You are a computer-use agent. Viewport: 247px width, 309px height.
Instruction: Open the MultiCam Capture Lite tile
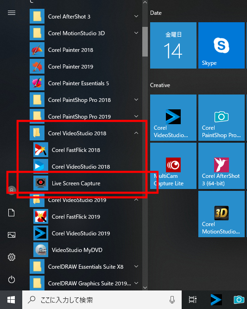tap(173, 166)
